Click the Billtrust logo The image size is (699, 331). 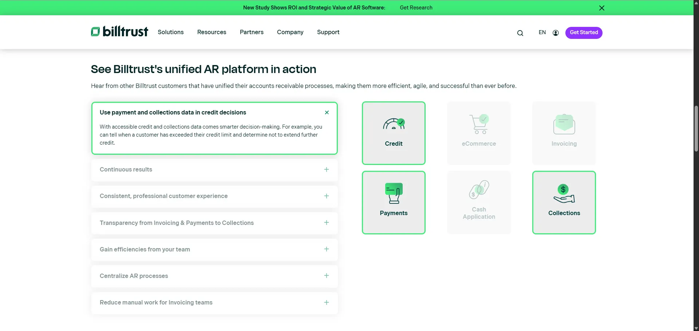click(x=119, y=32)
